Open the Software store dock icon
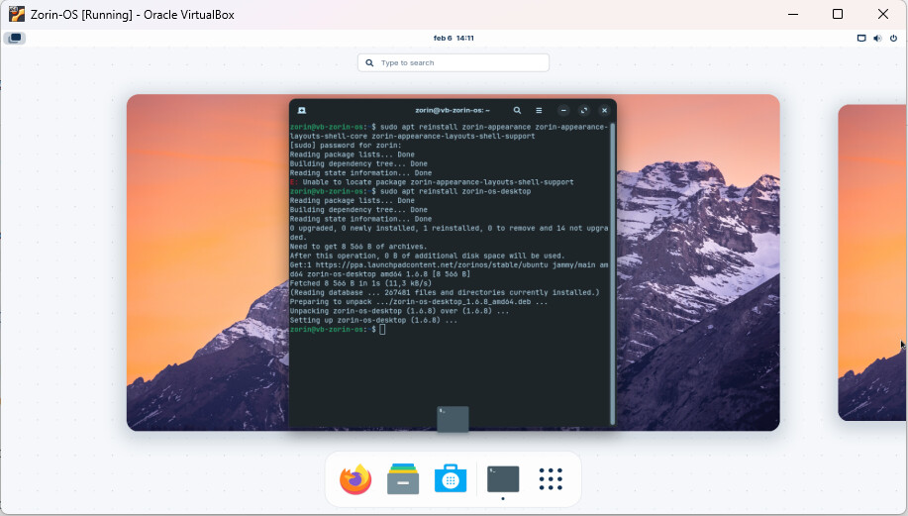The height and width of the screenshot is (516, 908). point(451,479)
